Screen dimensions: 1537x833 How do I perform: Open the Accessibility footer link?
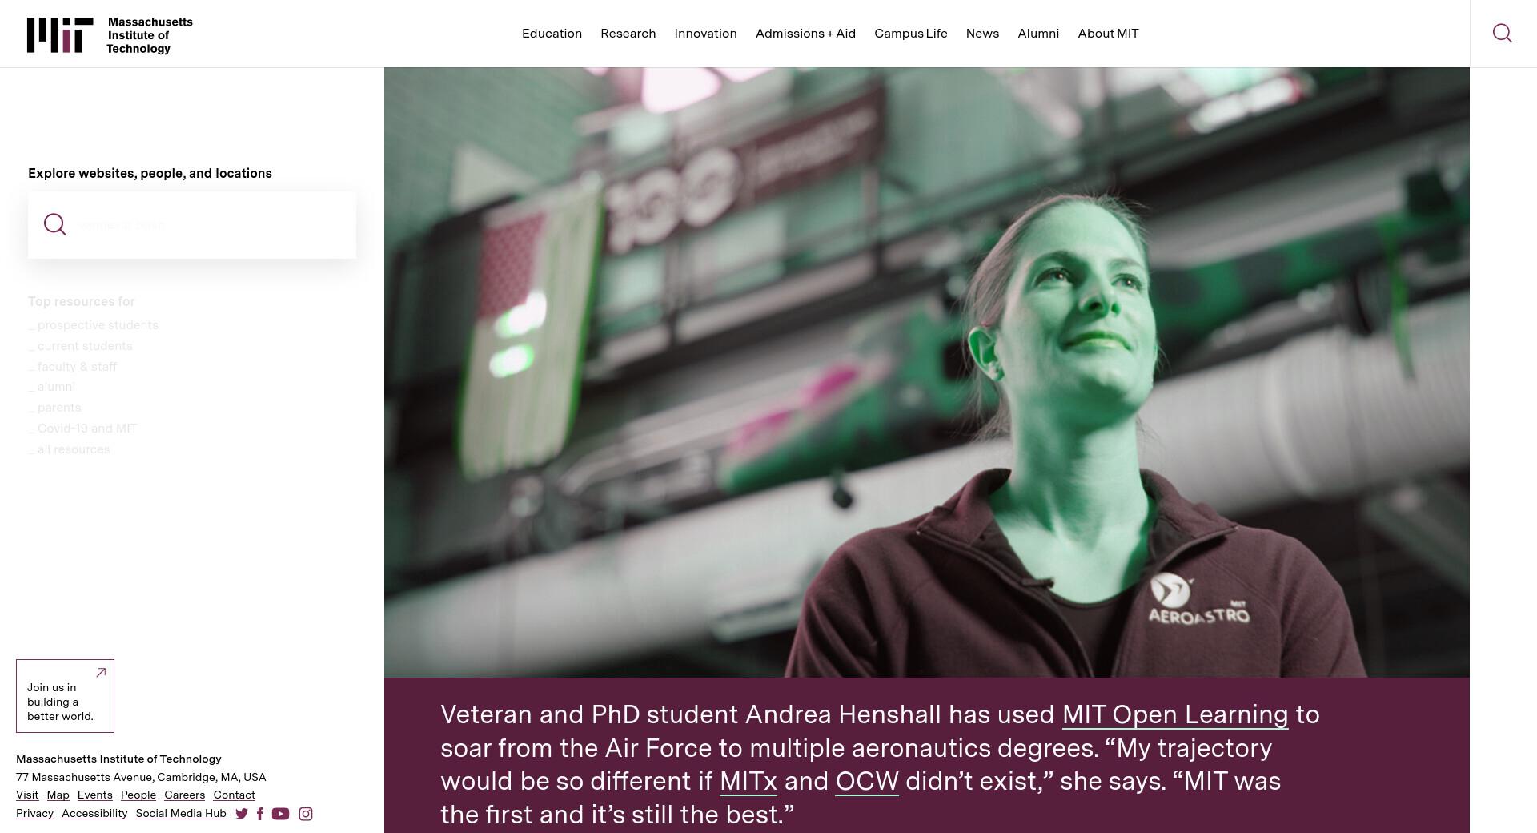tap(94, 814)
